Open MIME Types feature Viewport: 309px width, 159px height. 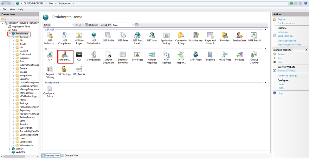pyautogui.click(x=225, y=56)
